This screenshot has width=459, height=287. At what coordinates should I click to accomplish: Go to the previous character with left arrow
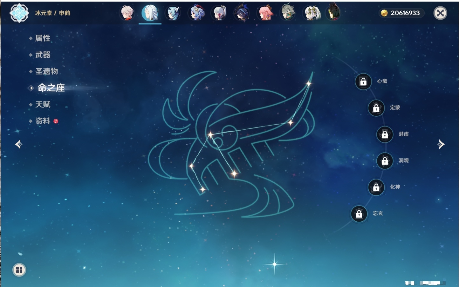tap(19, 144)
